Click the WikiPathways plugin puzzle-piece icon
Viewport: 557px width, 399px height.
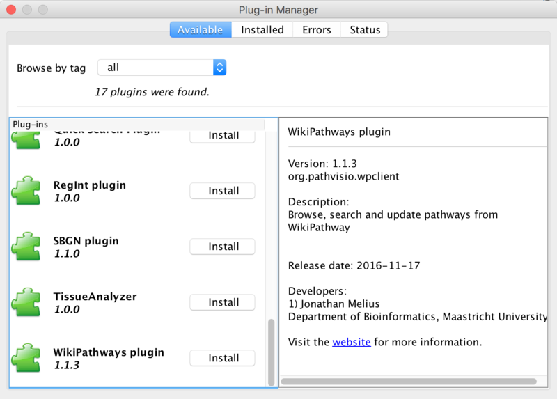[26, 358]
